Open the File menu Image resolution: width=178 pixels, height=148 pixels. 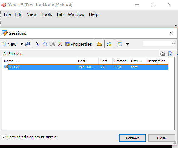[x=8, y=14]
